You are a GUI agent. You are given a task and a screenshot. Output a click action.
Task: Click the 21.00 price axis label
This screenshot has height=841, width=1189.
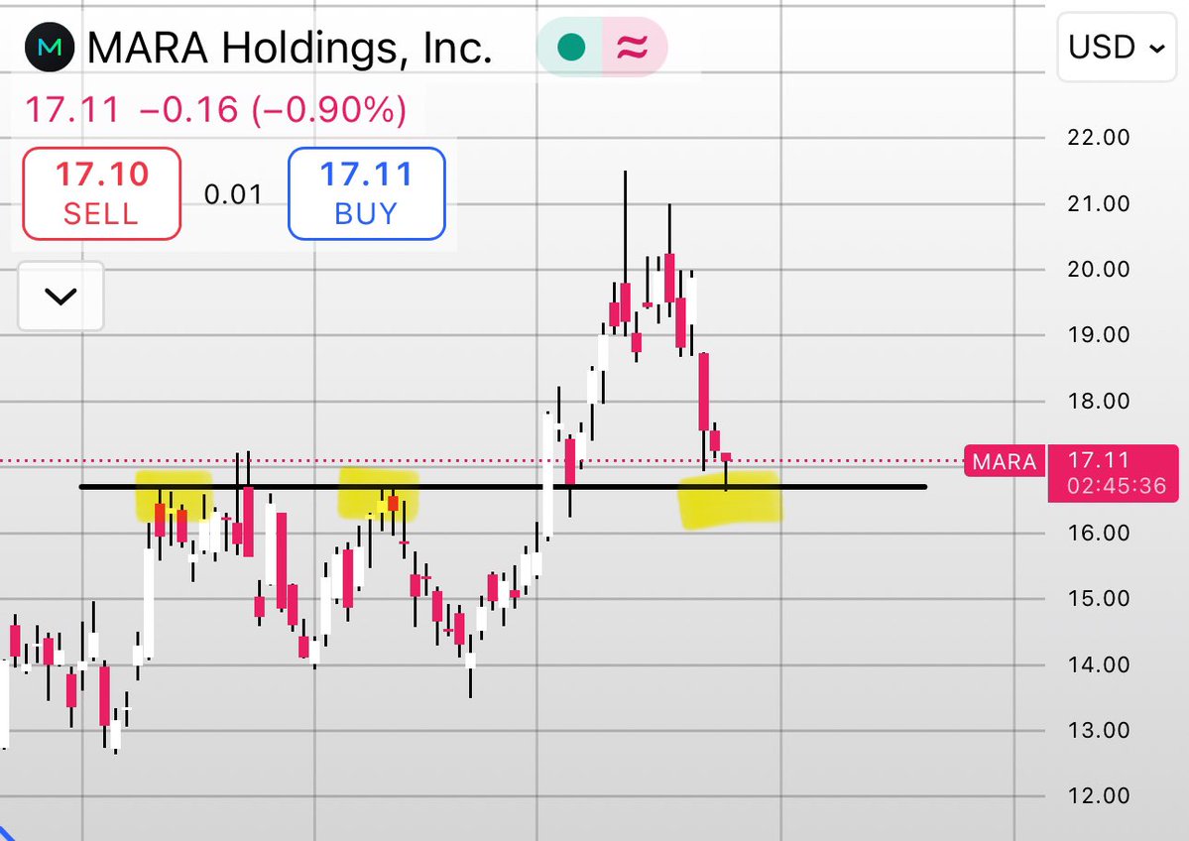click(1099, 203)
